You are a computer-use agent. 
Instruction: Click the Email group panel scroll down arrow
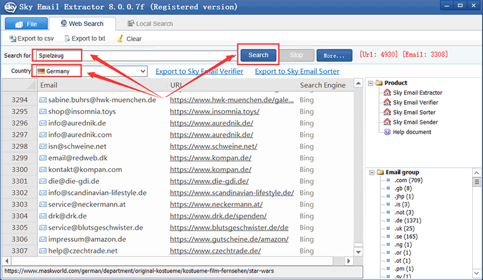(x=476, y=273)
